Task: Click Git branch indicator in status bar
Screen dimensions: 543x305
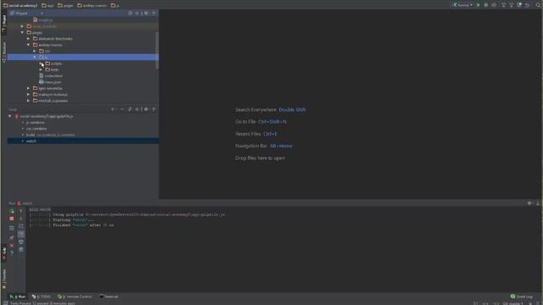Action: 513,303
